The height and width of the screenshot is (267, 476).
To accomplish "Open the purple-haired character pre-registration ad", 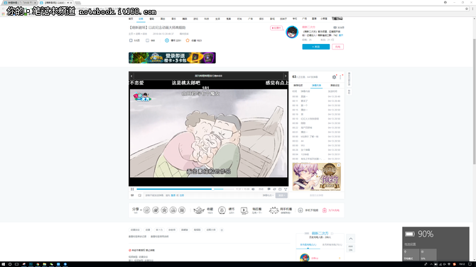I will 316,176.
